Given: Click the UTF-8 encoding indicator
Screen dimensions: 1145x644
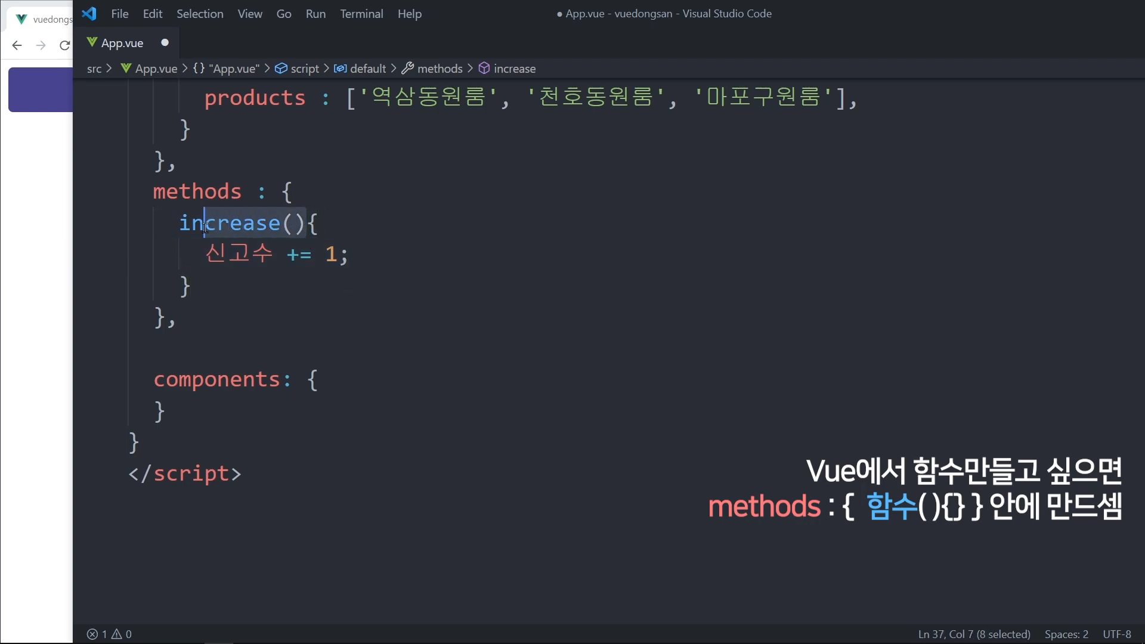Looking at the screenshot, I should [1117, 634].
